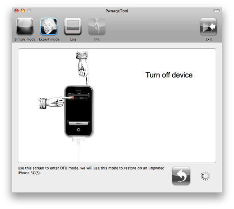The image size is (234, 209).
Task: Open the Log view
Action: click(x=73, y=26)
